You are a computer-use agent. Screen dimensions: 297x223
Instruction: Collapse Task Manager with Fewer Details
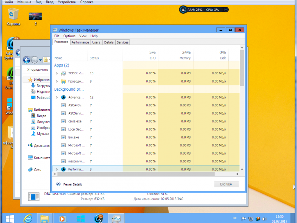point(69,184)
